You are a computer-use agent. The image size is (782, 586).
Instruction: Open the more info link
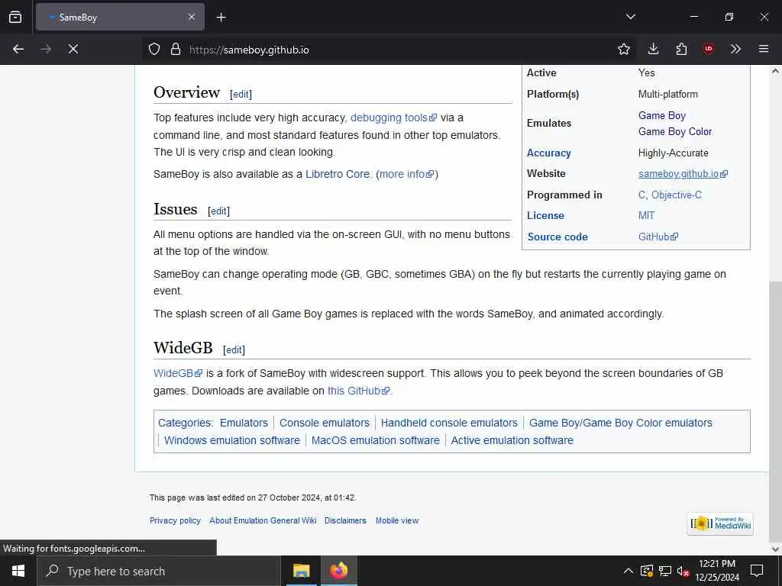406,174
